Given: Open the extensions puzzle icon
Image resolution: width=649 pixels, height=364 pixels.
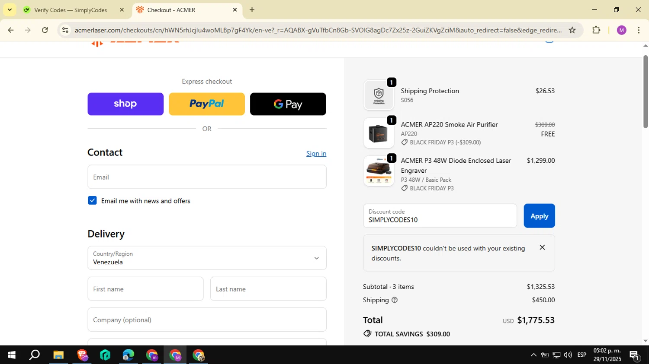Looking at the screenshot, I should (x=596, y=30).
